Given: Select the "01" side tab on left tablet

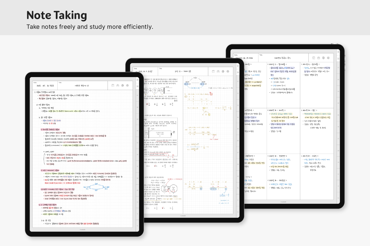Looking at the screenshot, I should pos(137,95).
